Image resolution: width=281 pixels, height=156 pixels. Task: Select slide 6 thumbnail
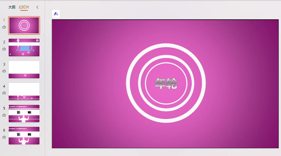click(24, 135)
